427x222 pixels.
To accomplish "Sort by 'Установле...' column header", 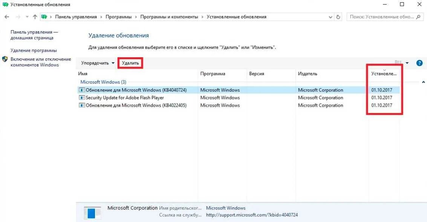I will [384, 74].
